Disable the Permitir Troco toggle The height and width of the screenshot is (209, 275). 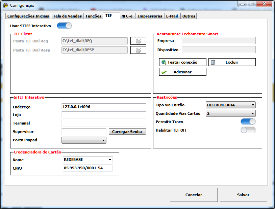tap(248, 122)
